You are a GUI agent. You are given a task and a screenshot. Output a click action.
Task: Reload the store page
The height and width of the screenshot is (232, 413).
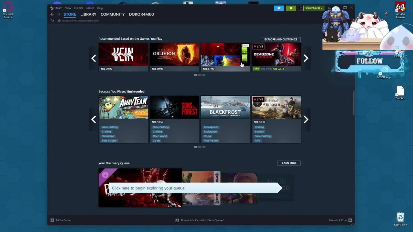click(52, 21)
